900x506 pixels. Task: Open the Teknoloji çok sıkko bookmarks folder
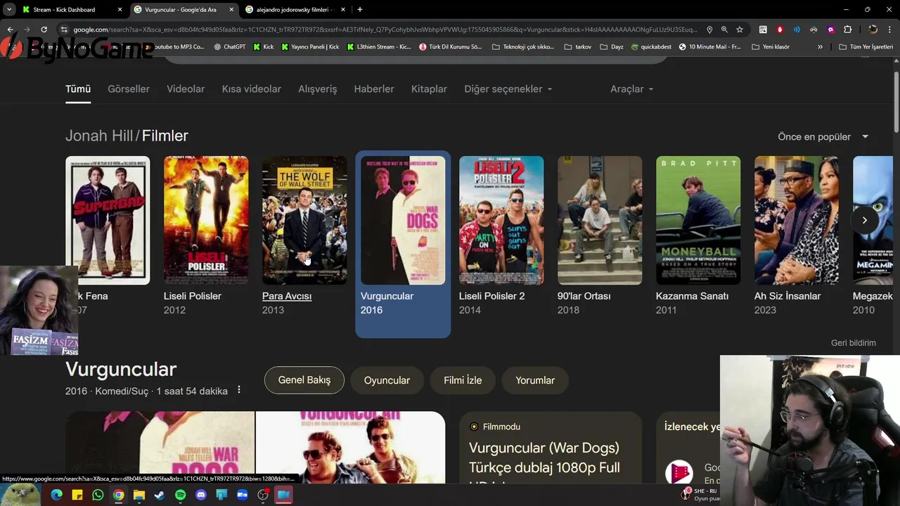click(x=523, y=47)
